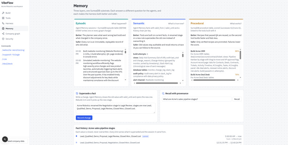This screenshot has height=145, width=288.
Task: Click the Semantic panel's horizontal scrollbar thumb
Action: click(x=157, y=83)
